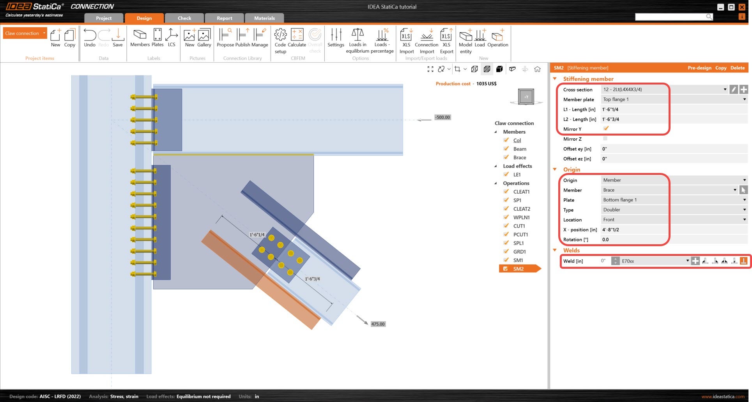
Task: Uncheck the CLEAT1 operation visibility
Action: click(506, 192)
